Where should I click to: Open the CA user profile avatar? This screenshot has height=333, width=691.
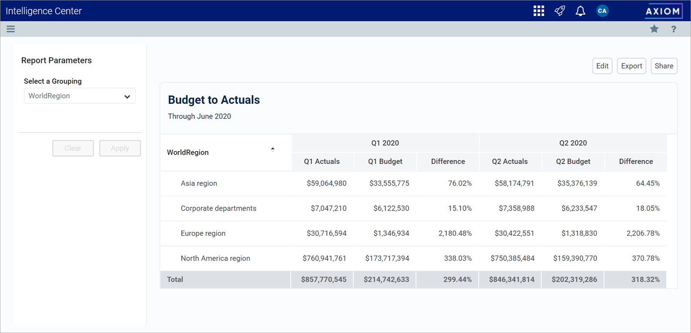pos(602,11)
